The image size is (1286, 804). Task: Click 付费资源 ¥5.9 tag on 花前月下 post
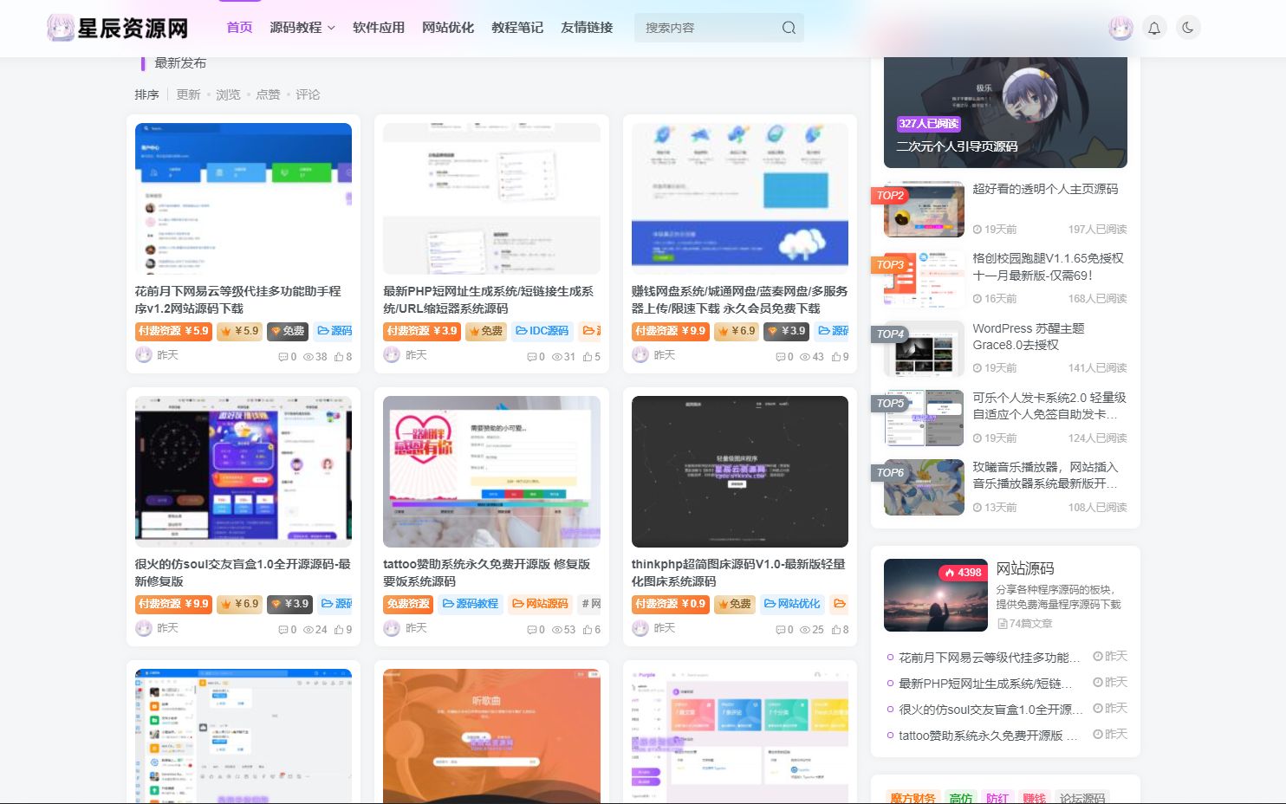[173, 331]
